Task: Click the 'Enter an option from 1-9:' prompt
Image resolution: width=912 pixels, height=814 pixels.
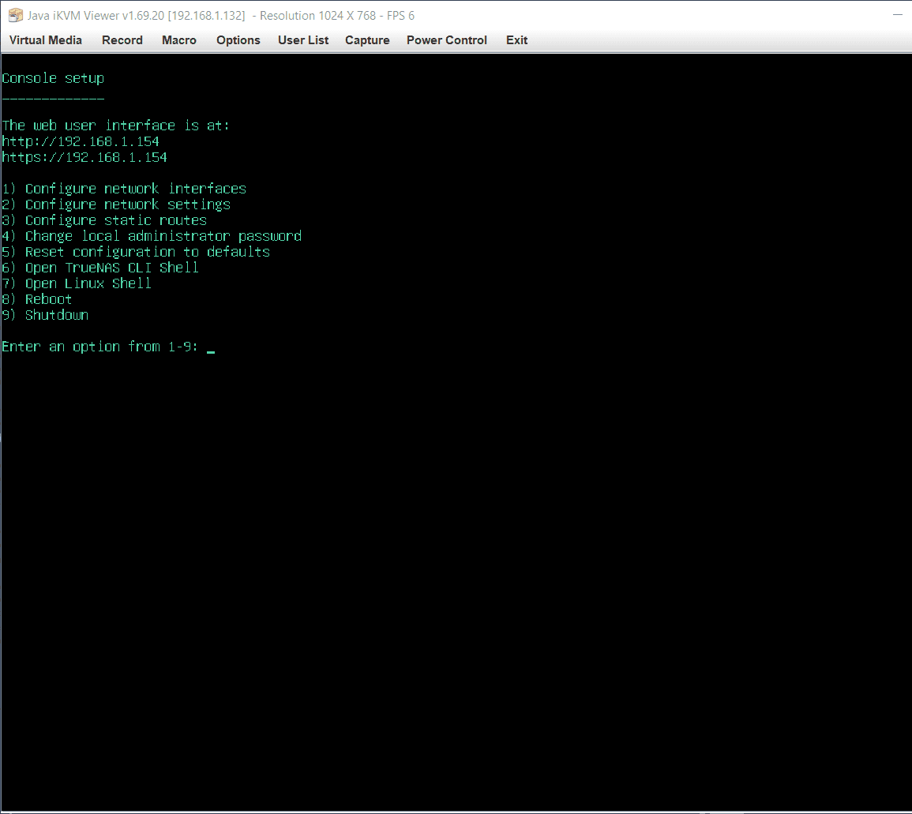Action: [100, 347]
